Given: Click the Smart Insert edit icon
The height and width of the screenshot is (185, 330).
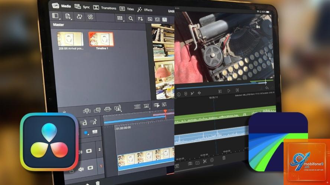Looking at the screenshot, I should (87, 111).
